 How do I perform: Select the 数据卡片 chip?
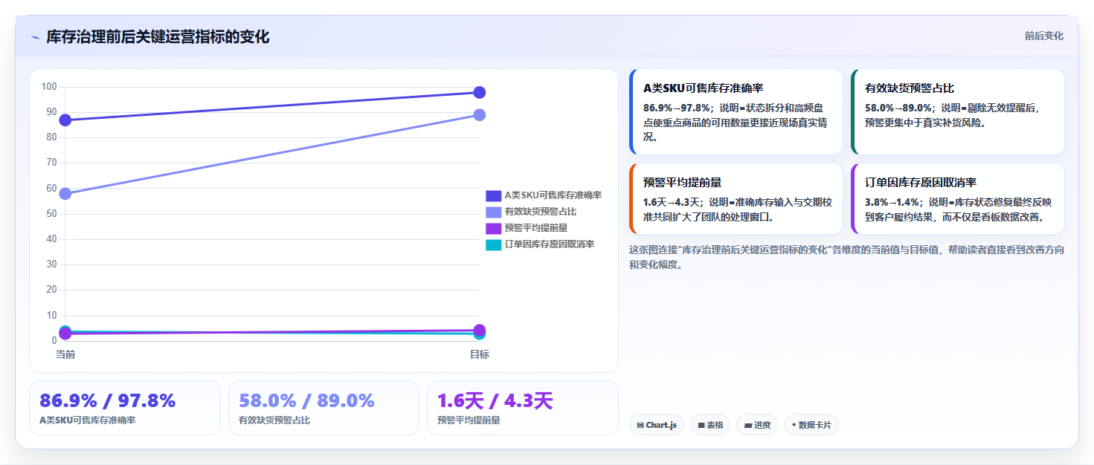point(811,425)
